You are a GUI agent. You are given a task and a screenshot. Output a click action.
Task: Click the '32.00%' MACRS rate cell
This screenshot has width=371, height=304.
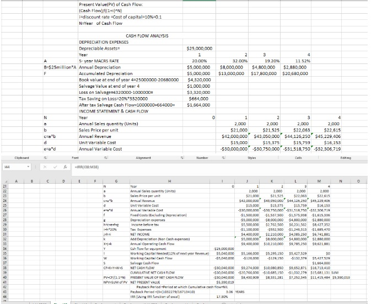point(240,61)
